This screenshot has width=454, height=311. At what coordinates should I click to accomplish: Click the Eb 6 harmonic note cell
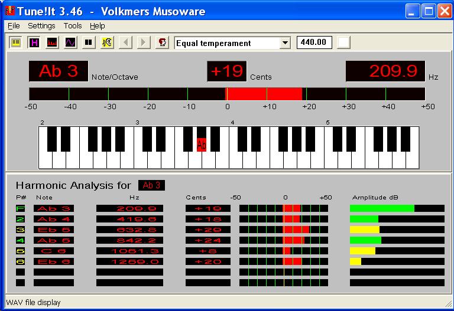point(54,261)
